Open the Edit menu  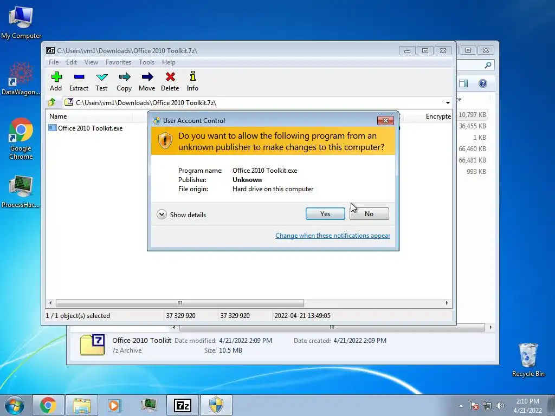click(x=71, y=62)
